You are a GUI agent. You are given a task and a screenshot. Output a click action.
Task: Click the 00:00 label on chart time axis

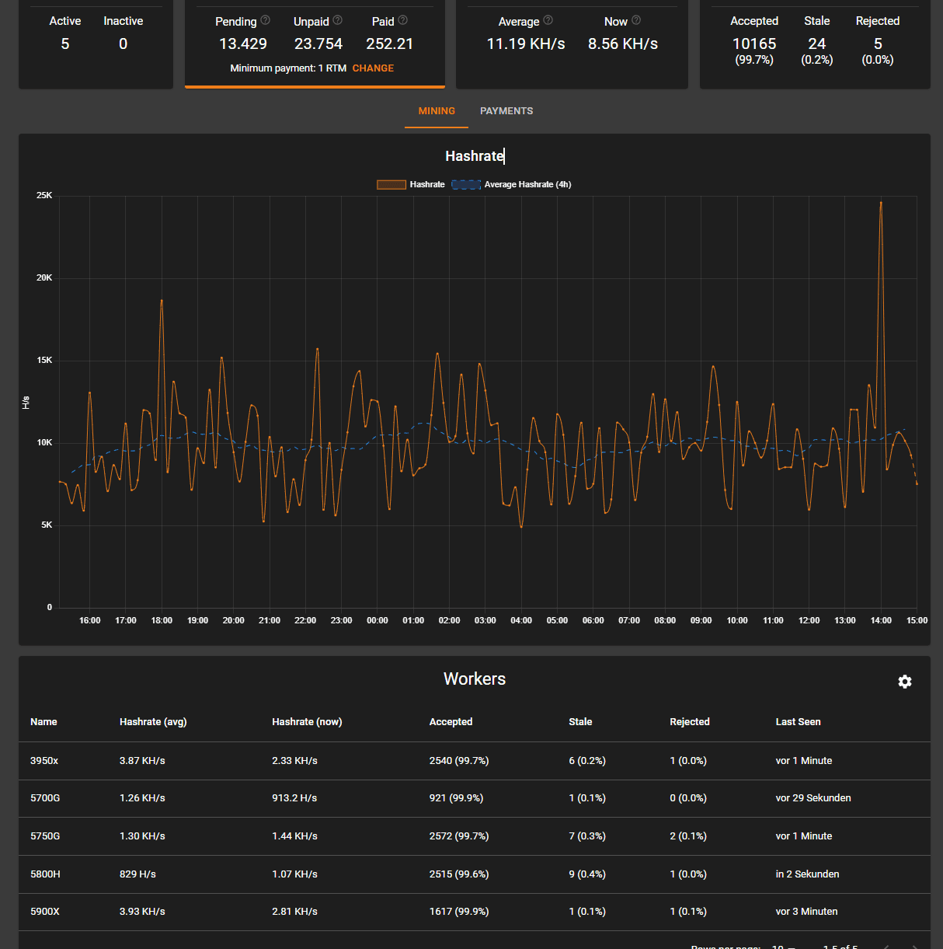(x=378, y=620)
